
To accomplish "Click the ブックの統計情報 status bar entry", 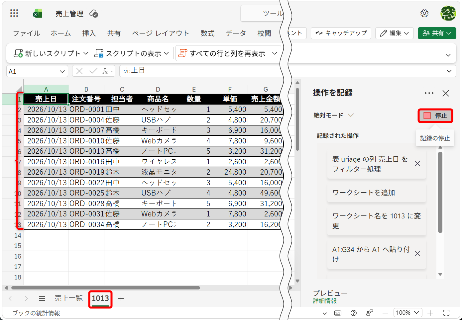I will pyautogui.click(x=36, y=313).
